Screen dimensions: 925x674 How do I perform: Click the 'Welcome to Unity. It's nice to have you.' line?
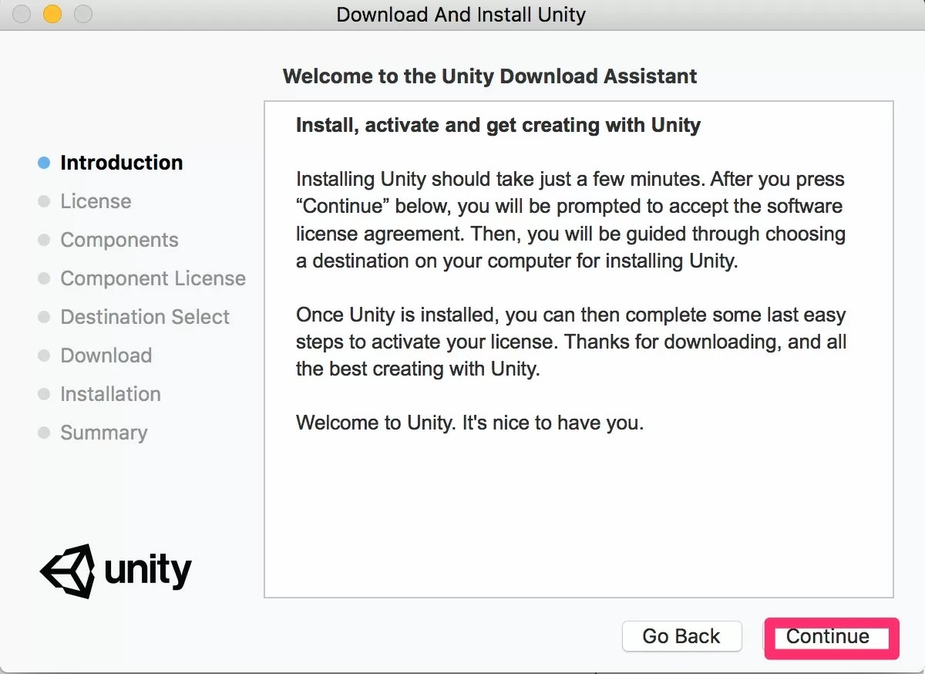[x=469, y=423]
